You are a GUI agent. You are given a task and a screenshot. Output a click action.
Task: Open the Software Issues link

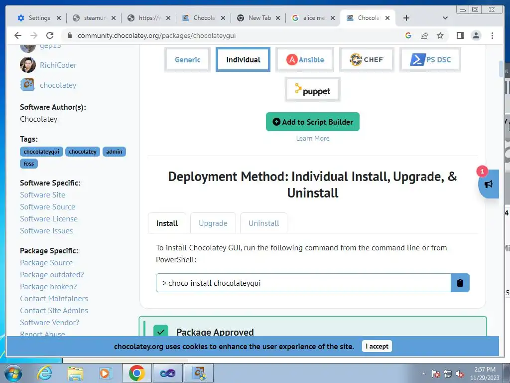click(46, 231)
